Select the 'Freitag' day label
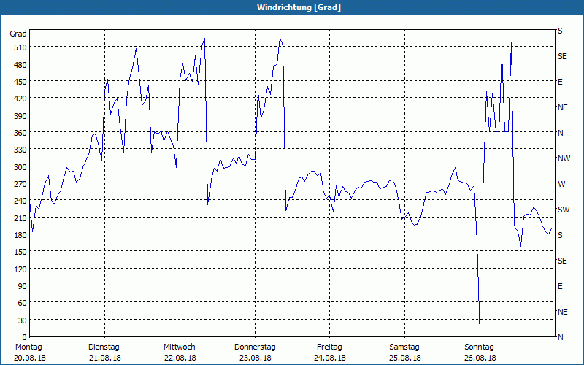Image resolution: width=584 pixels, height=365 pixels. point(330,347)
